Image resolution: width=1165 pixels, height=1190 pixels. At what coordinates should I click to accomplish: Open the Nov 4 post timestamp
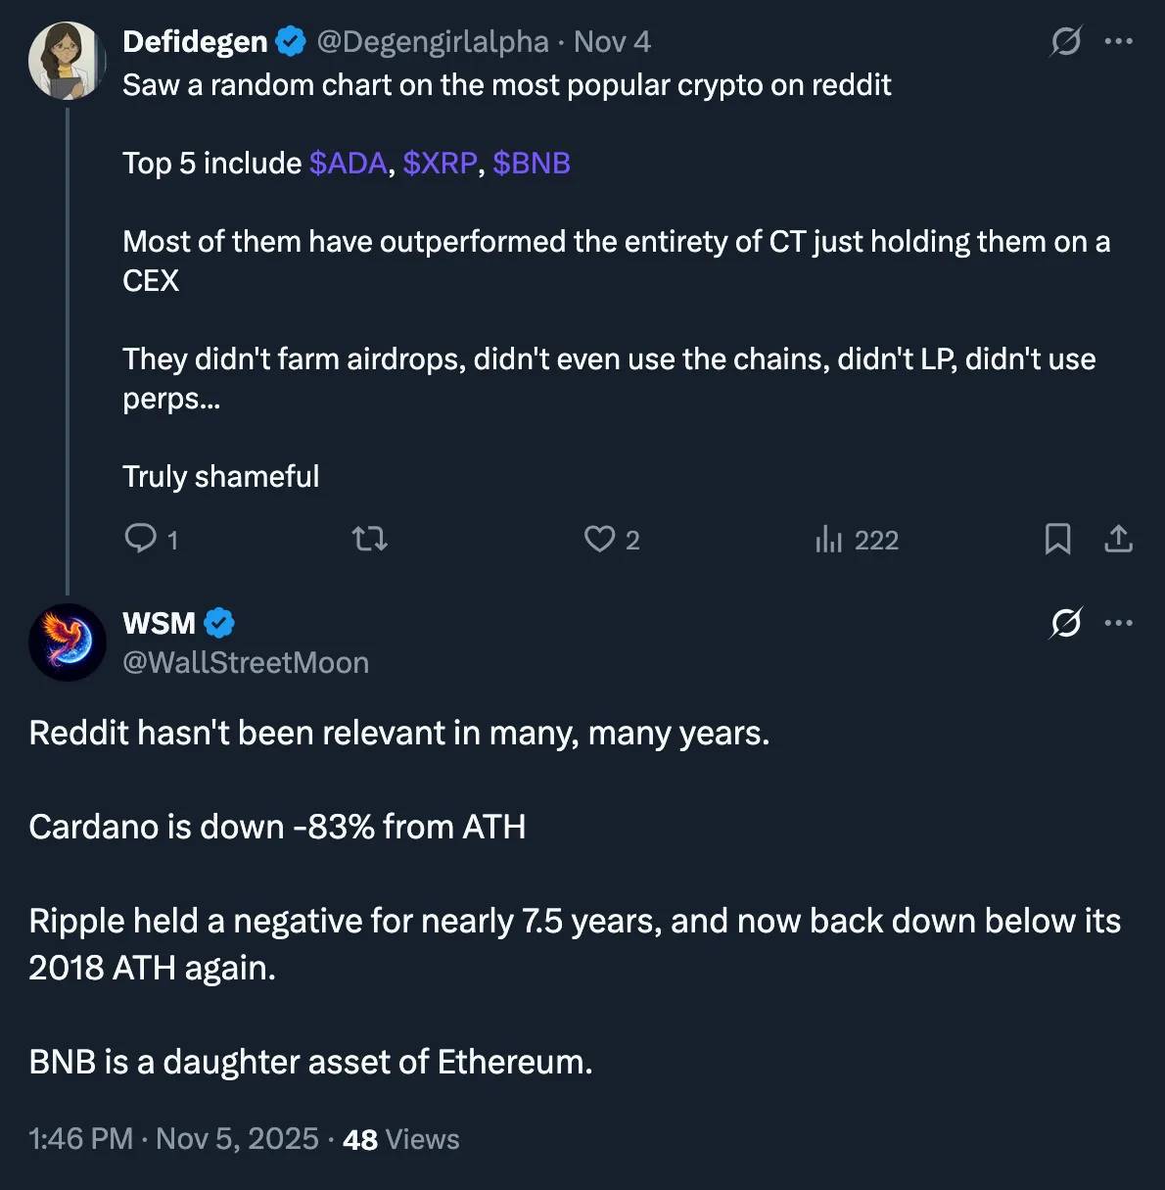[612, 41]
